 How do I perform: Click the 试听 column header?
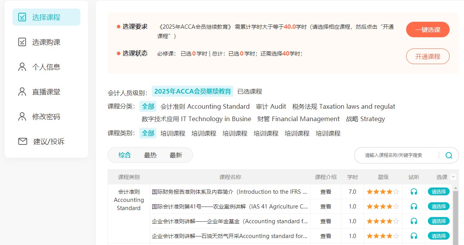pyautogui.click(x=414, y=177)
